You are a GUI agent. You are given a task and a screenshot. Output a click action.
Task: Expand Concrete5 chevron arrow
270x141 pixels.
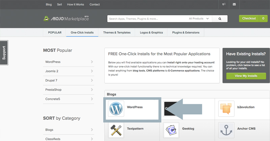pyautogui.click(x=92, y=99)
